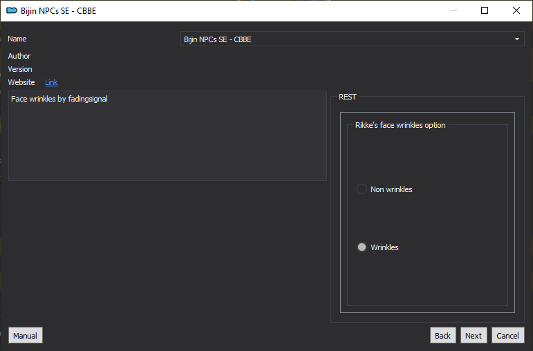
Task: Click the Version label
Action: [x=20, y=69]
